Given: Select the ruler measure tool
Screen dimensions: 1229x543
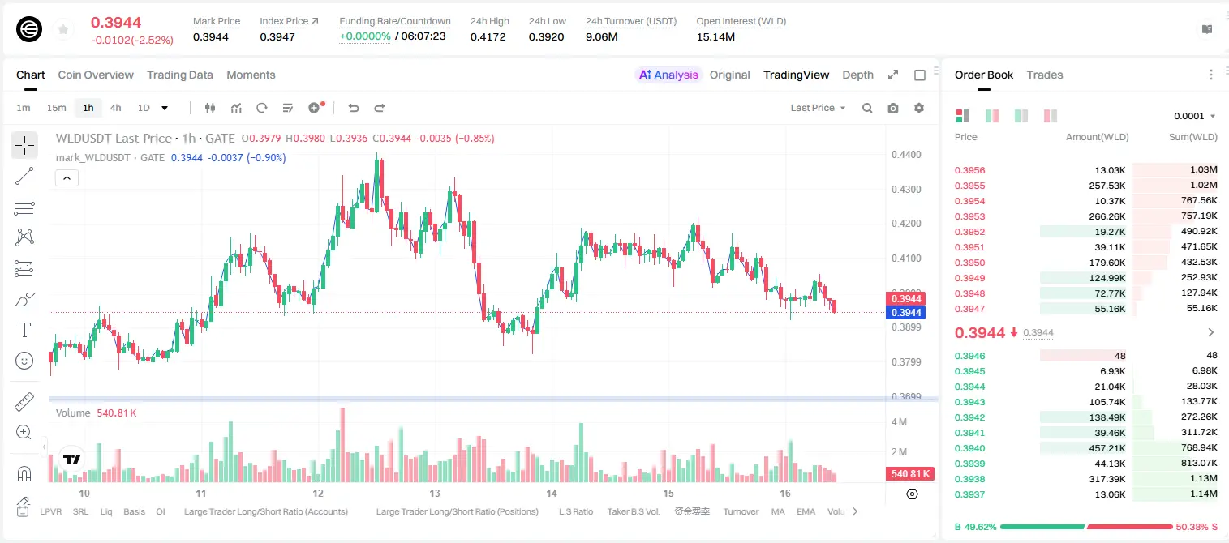Looking at the screenshot, I should click(x=24, y=401).
